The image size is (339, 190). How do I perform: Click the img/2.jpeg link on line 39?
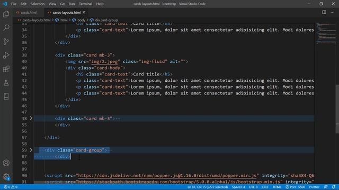point(104,61)
